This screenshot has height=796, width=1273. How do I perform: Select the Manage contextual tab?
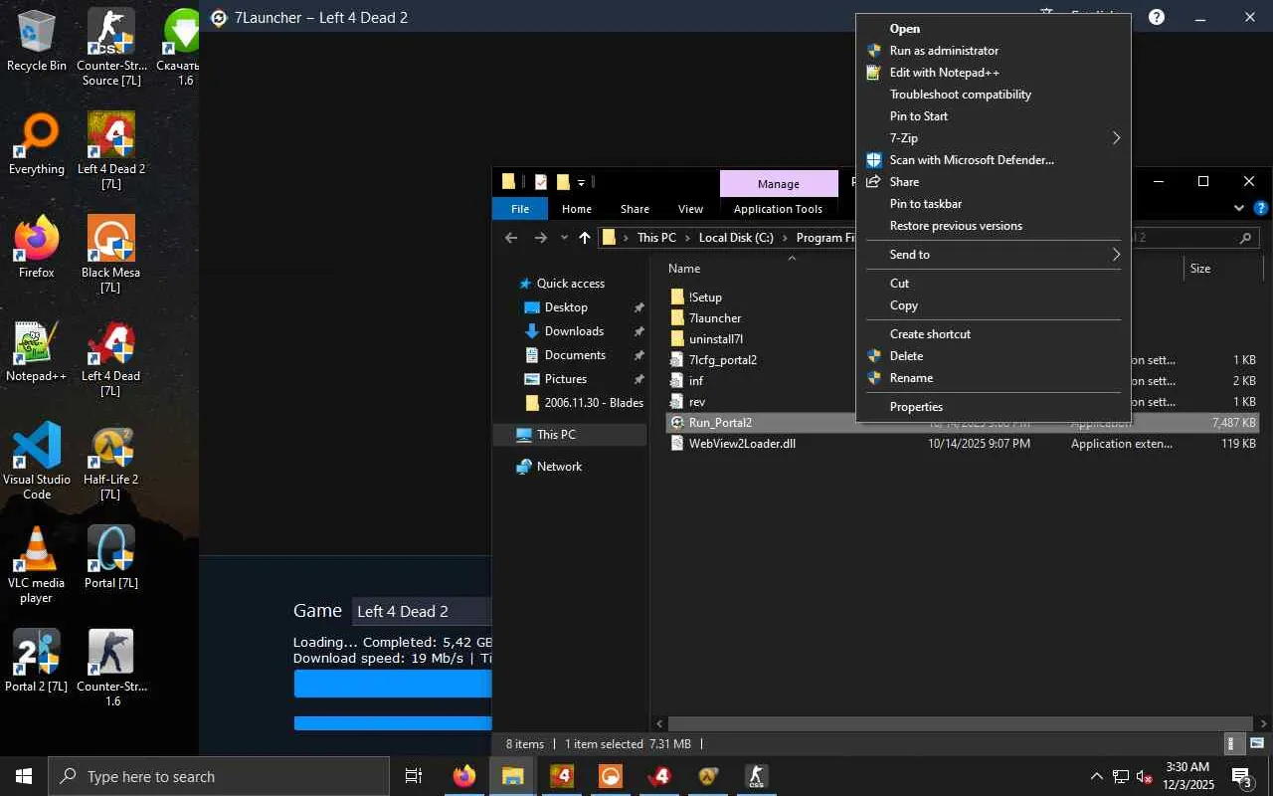[778, 184]
